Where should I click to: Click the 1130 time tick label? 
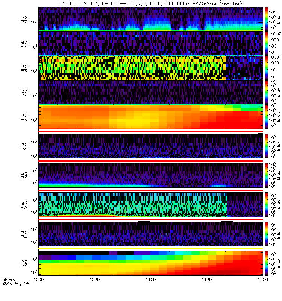[207, 280]
